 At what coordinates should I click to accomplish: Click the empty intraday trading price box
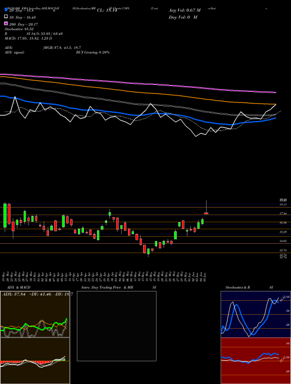[116, 326]
